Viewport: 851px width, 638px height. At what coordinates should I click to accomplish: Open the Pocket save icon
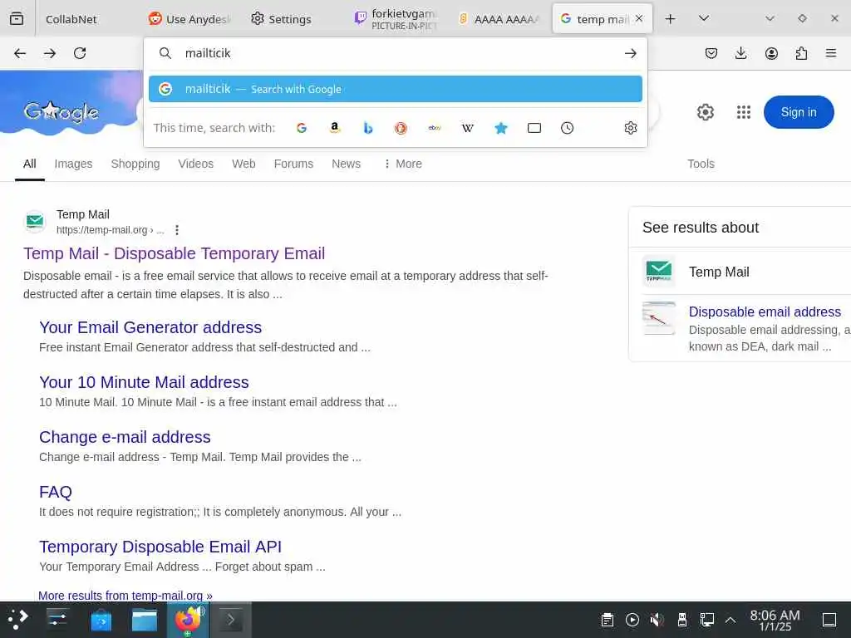[711, 53]
